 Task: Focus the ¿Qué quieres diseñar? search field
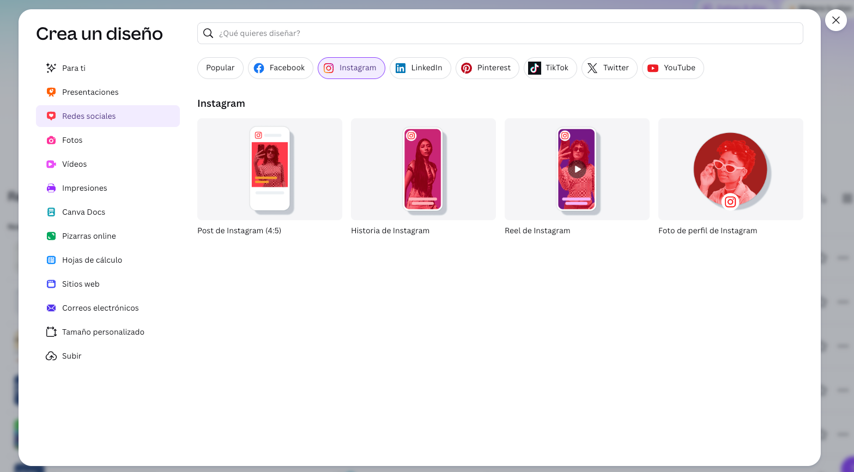point(500,33)
